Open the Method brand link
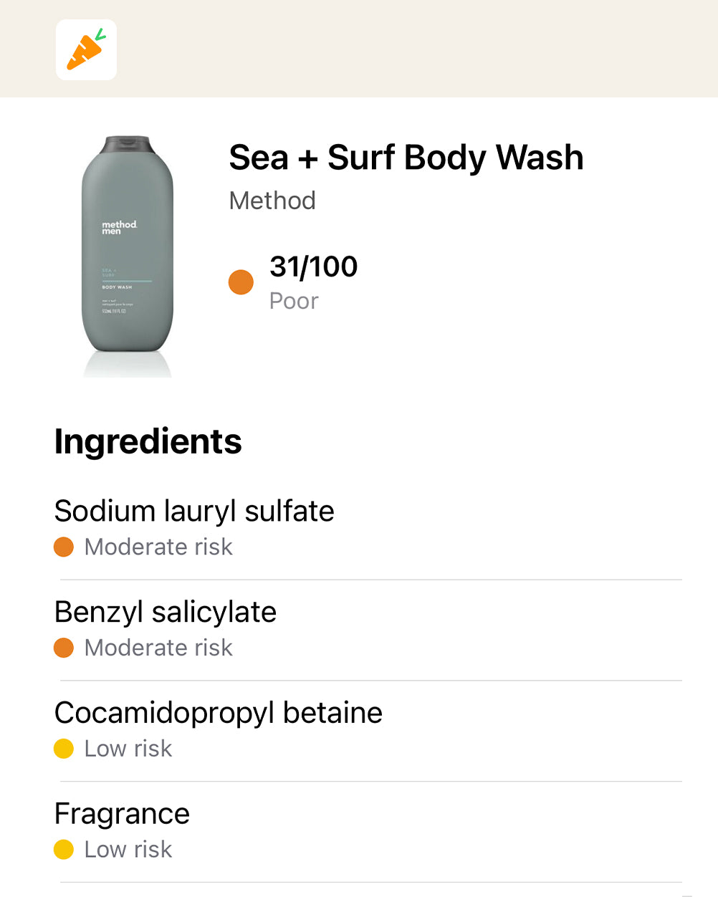This screenshot has height=897, width=718. (x=272, y=201)
